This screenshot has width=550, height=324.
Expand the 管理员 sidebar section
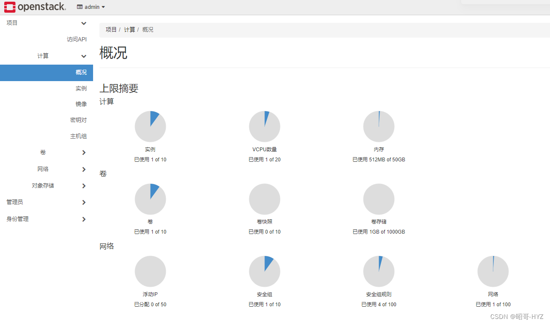47,202
